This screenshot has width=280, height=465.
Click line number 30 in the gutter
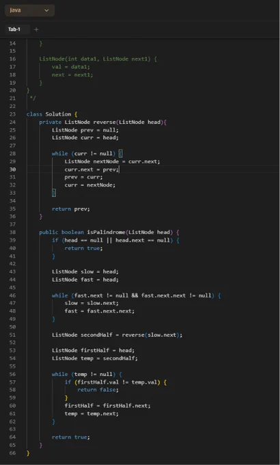[x=12, y=170]
